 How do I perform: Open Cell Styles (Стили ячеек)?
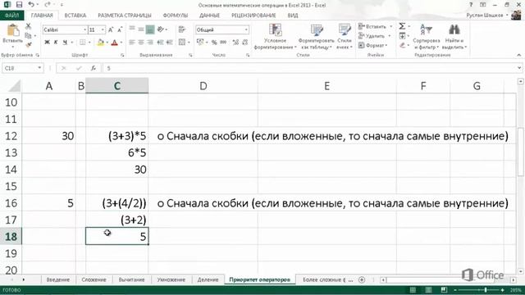[x=345, y=36]
